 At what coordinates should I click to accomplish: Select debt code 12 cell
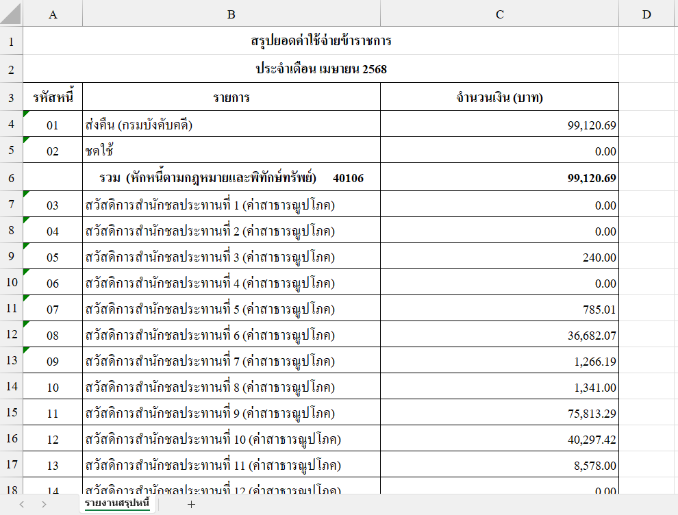click(53, 438)
